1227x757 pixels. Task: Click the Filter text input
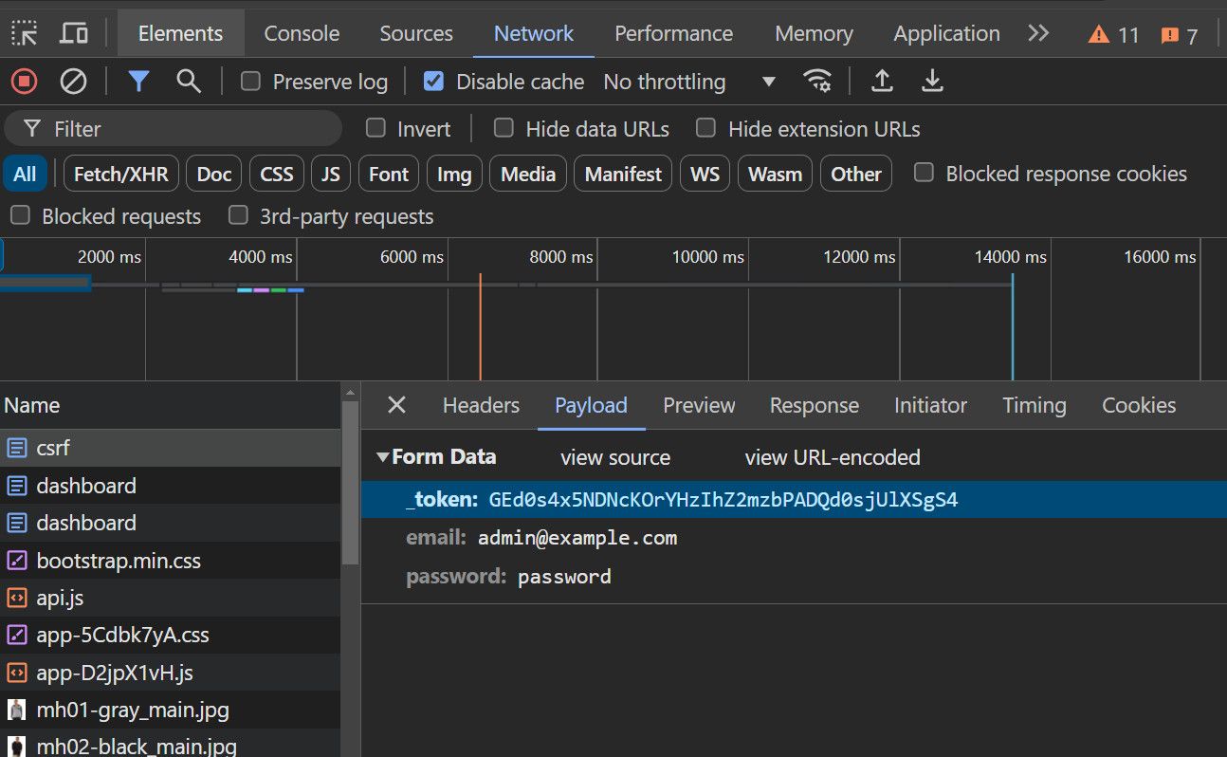(x=173, y=128)
